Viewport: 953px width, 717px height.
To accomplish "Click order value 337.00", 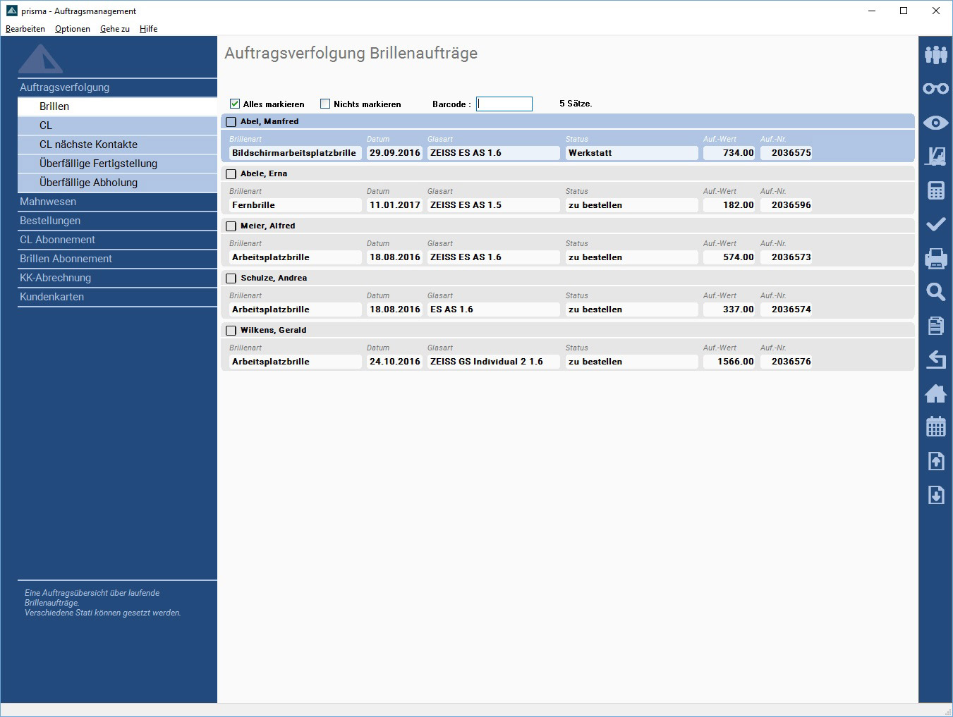I will click(729, 310).
